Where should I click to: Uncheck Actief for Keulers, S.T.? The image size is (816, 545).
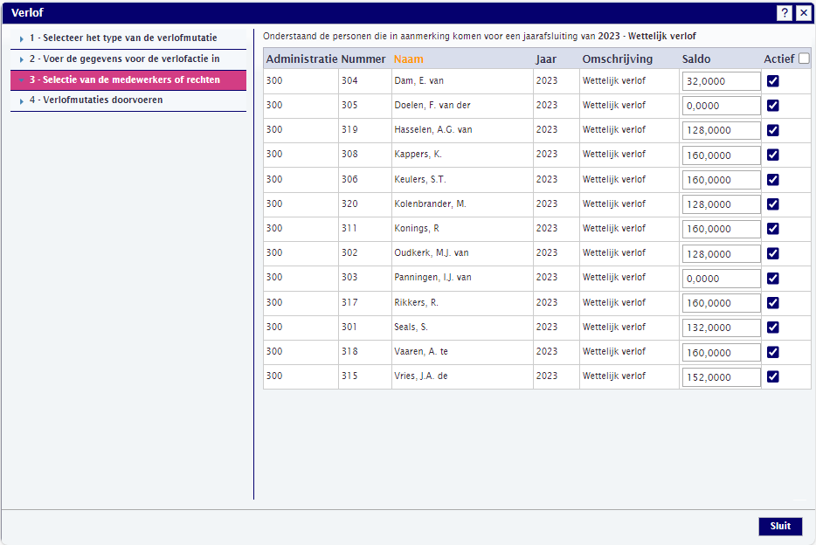coord(773,179)
